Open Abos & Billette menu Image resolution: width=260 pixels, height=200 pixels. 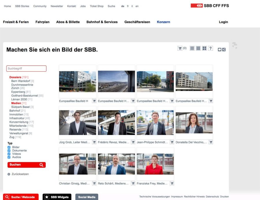68,22
